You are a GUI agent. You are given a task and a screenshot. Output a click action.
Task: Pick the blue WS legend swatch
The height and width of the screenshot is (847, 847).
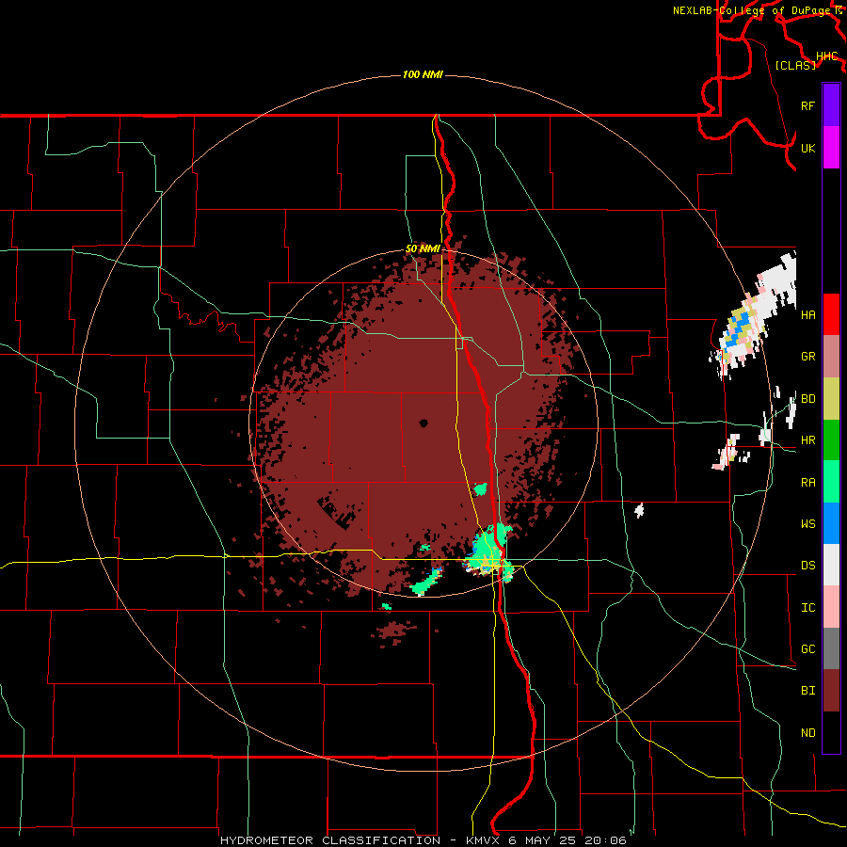coord(831,523)
